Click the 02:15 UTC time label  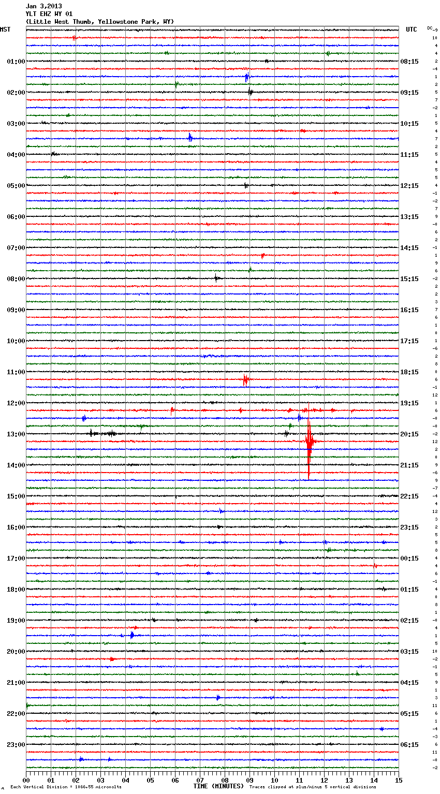click(409, 621)
